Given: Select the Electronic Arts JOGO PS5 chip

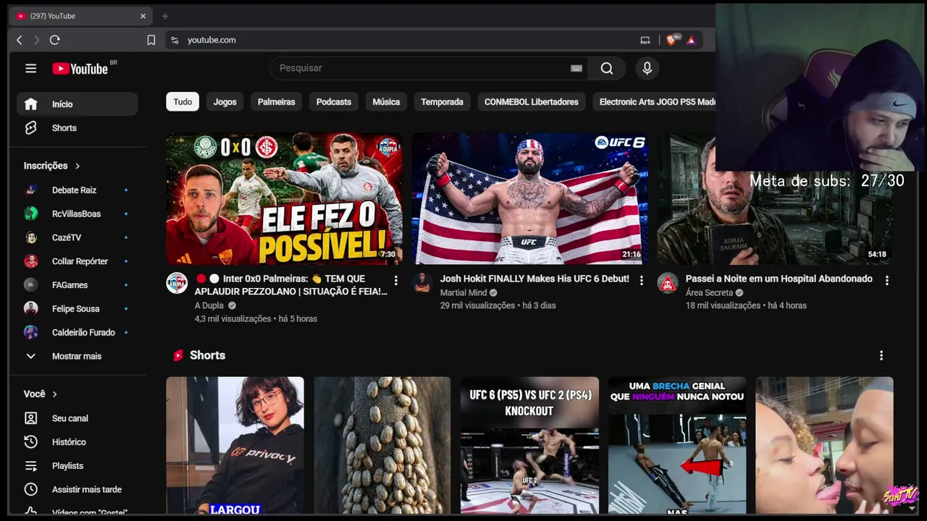Looking at the screenshot, I should (654, 102).
